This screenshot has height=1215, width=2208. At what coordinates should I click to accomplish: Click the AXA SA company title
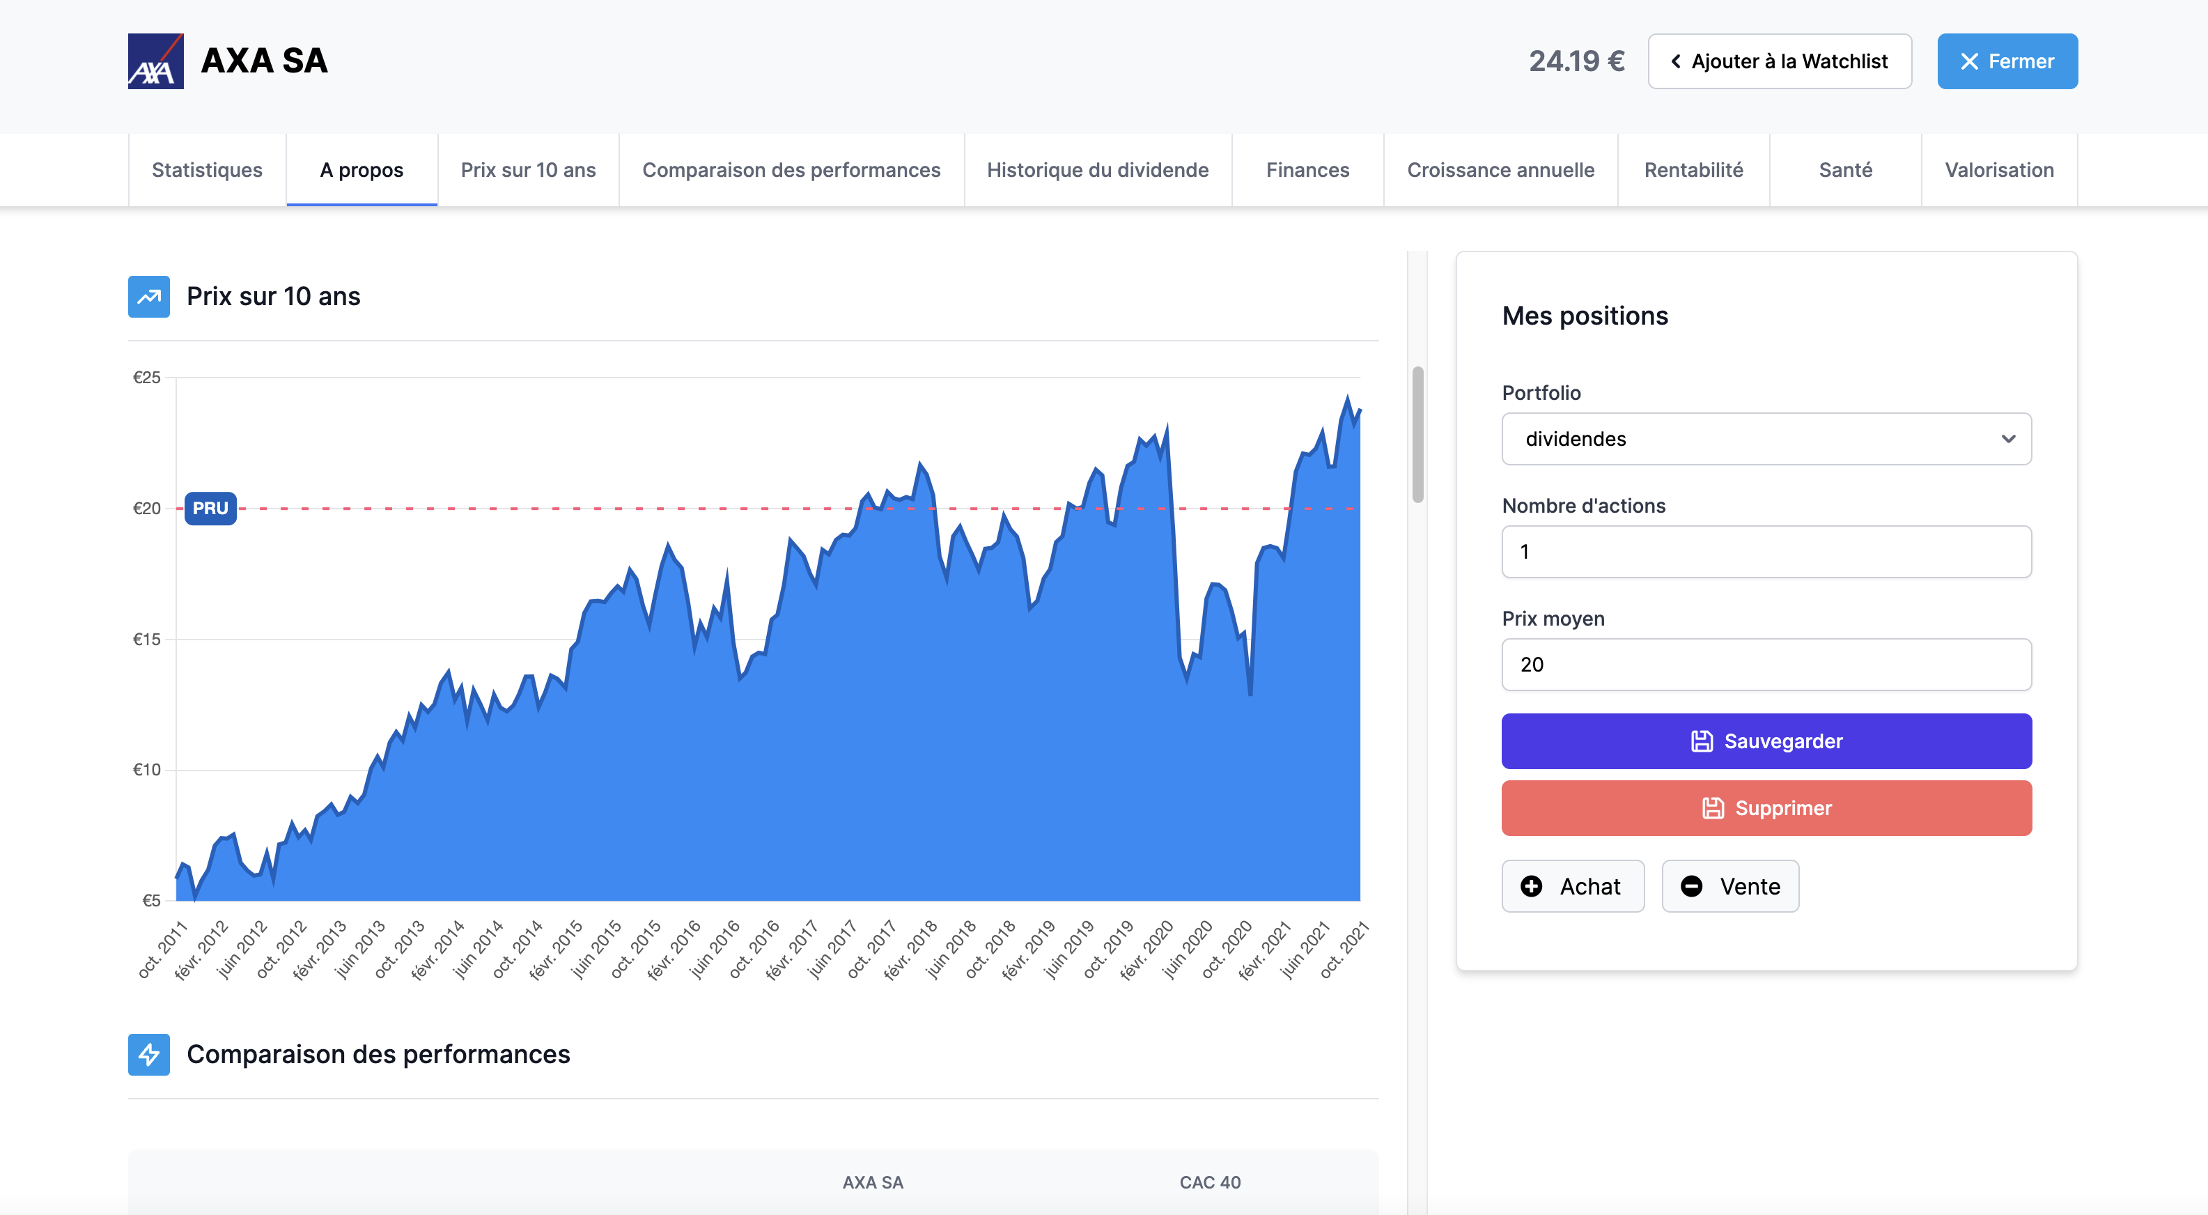coord(264,61)
